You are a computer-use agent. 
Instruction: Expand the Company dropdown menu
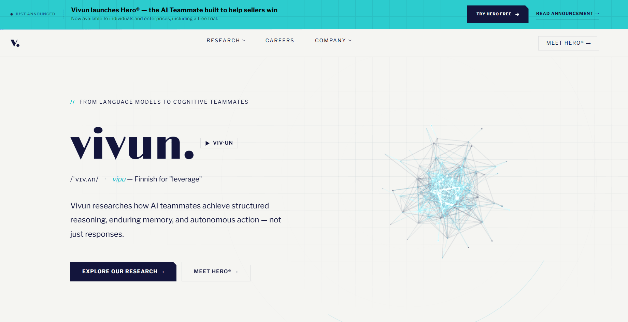[333, 41]
